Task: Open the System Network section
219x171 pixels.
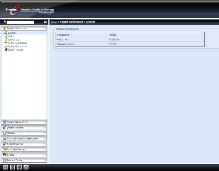Action: point(24,127)
